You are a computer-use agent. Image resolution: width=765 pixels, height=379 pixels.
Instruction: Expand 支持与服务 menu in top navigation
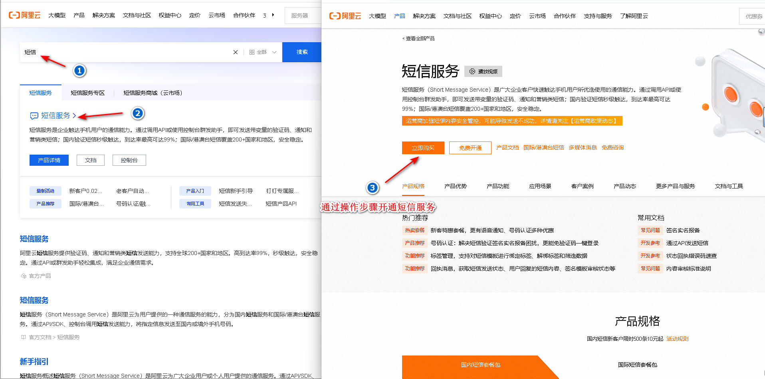[x=598, y=16]
